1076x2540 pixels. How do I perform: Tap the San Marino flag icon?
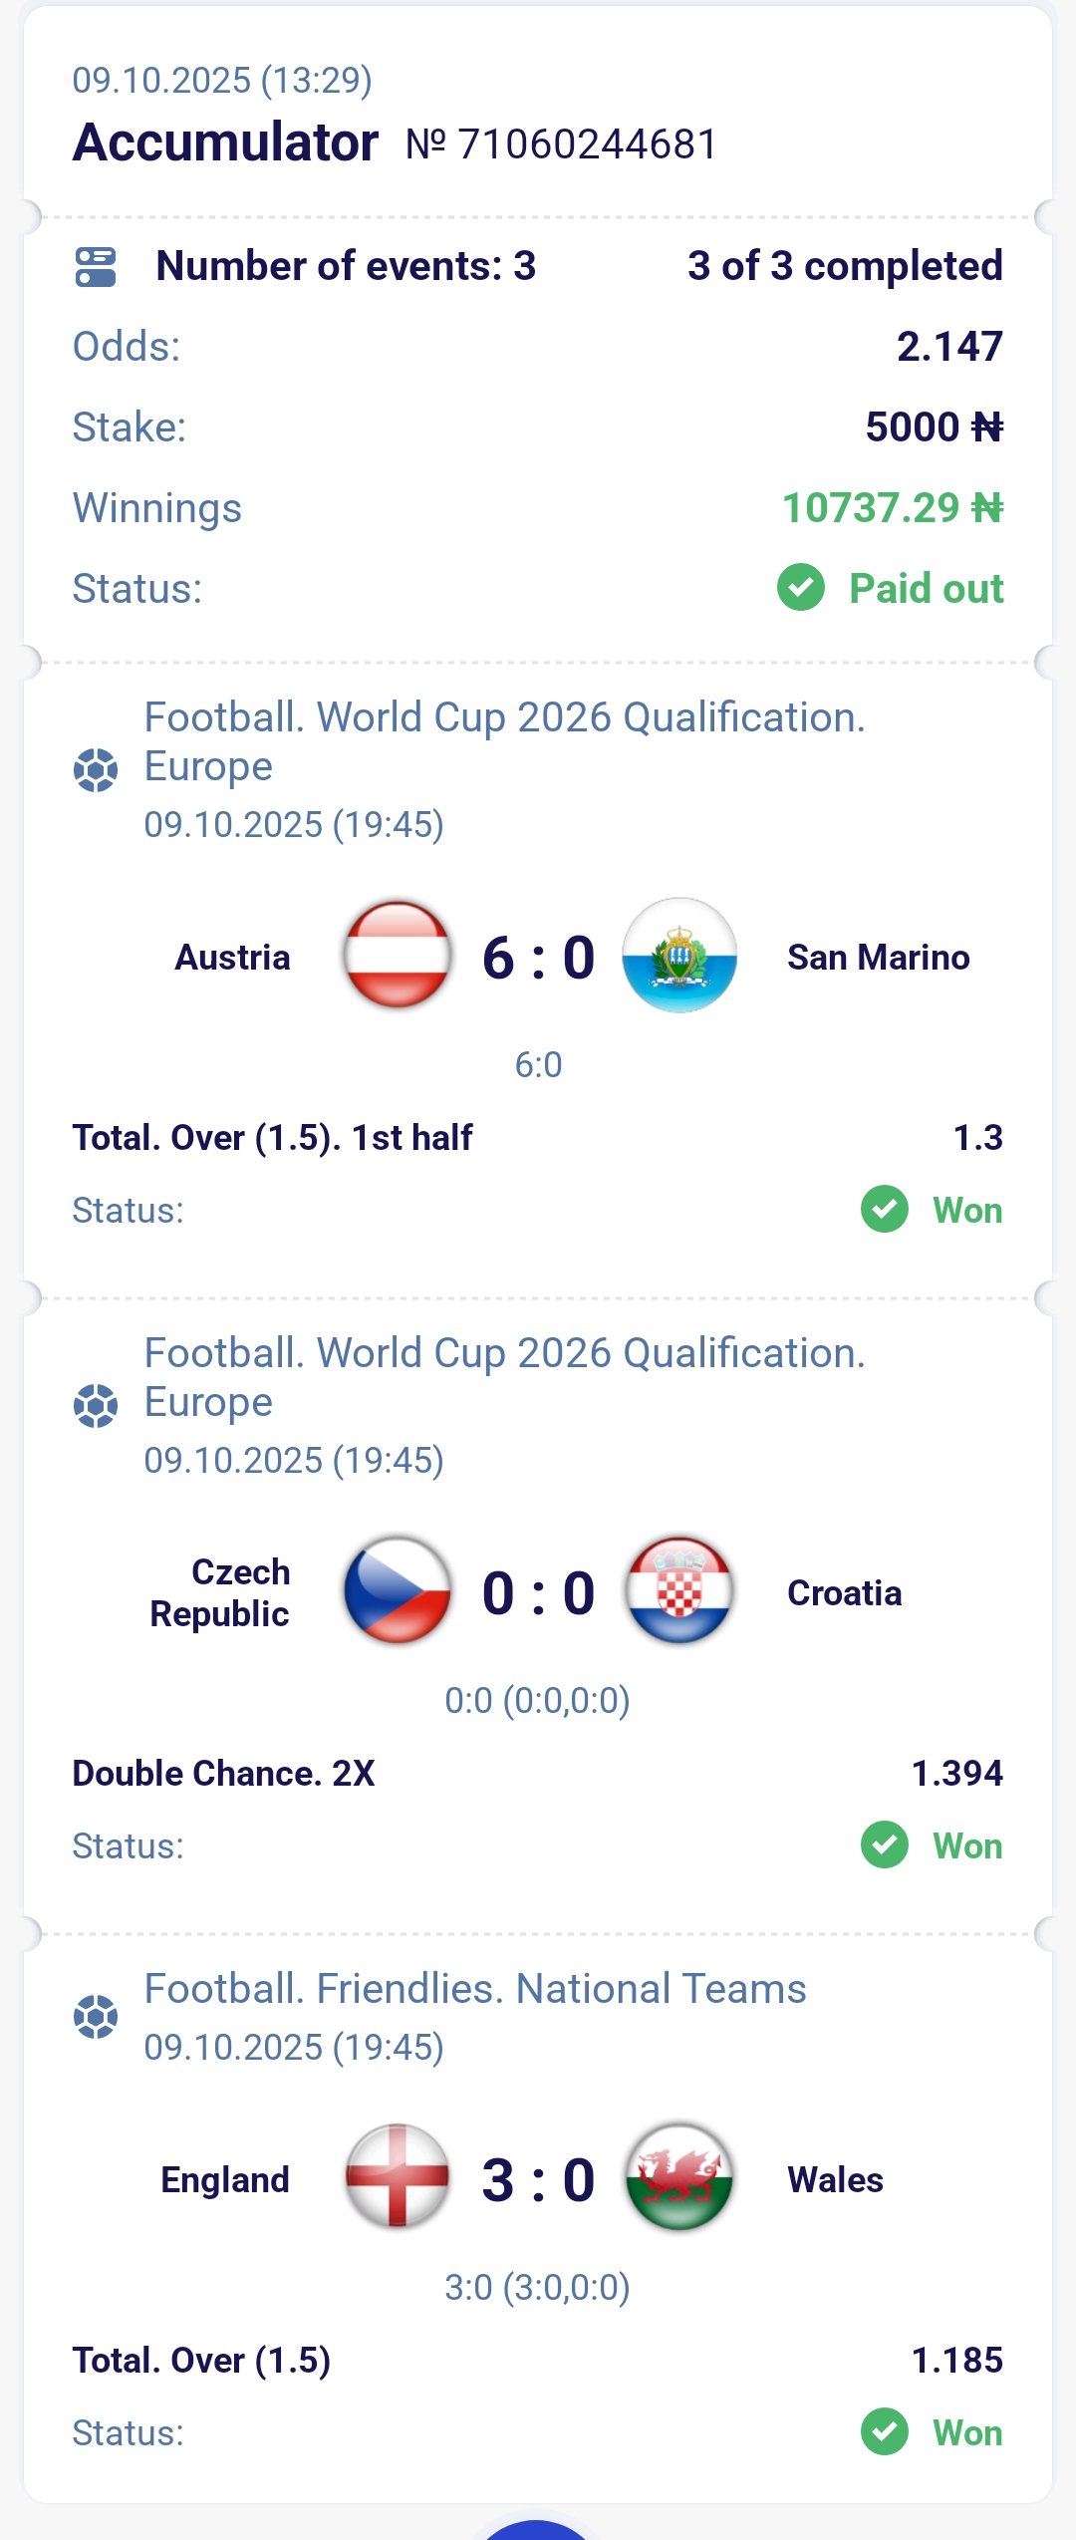pos(679,956)
